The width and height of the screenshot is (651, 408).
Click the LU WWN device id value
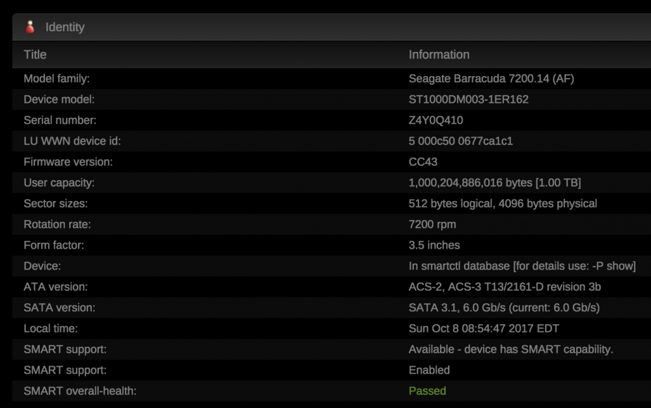(x=460, y=141)
